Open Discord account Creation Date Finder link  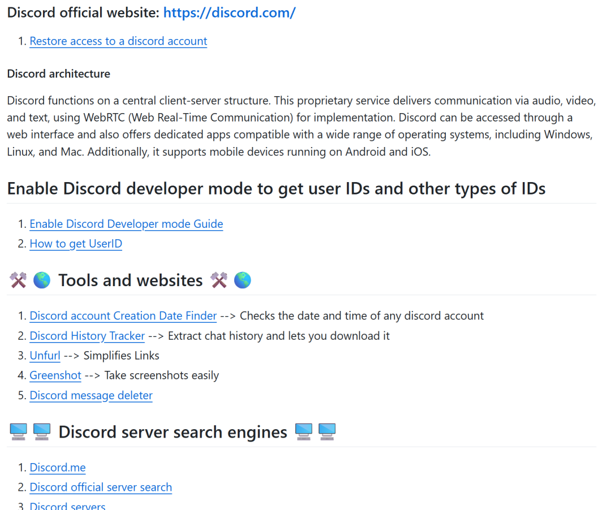[123, 315]
